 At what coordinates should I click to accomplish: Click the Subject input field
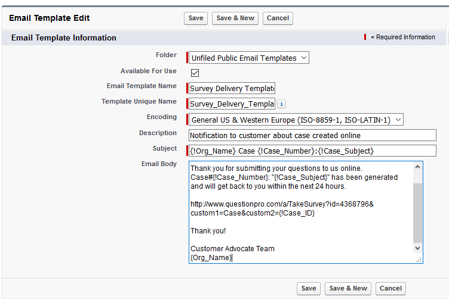tap(312, 151)
